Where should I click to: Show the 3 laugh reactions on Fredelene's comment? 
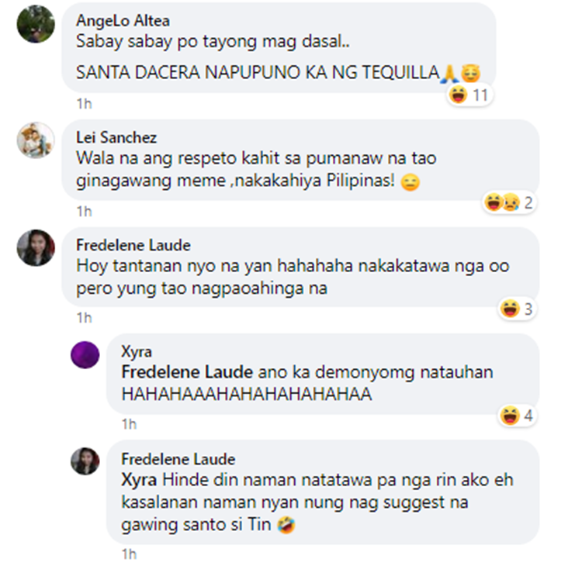click(x=517, y=309)
